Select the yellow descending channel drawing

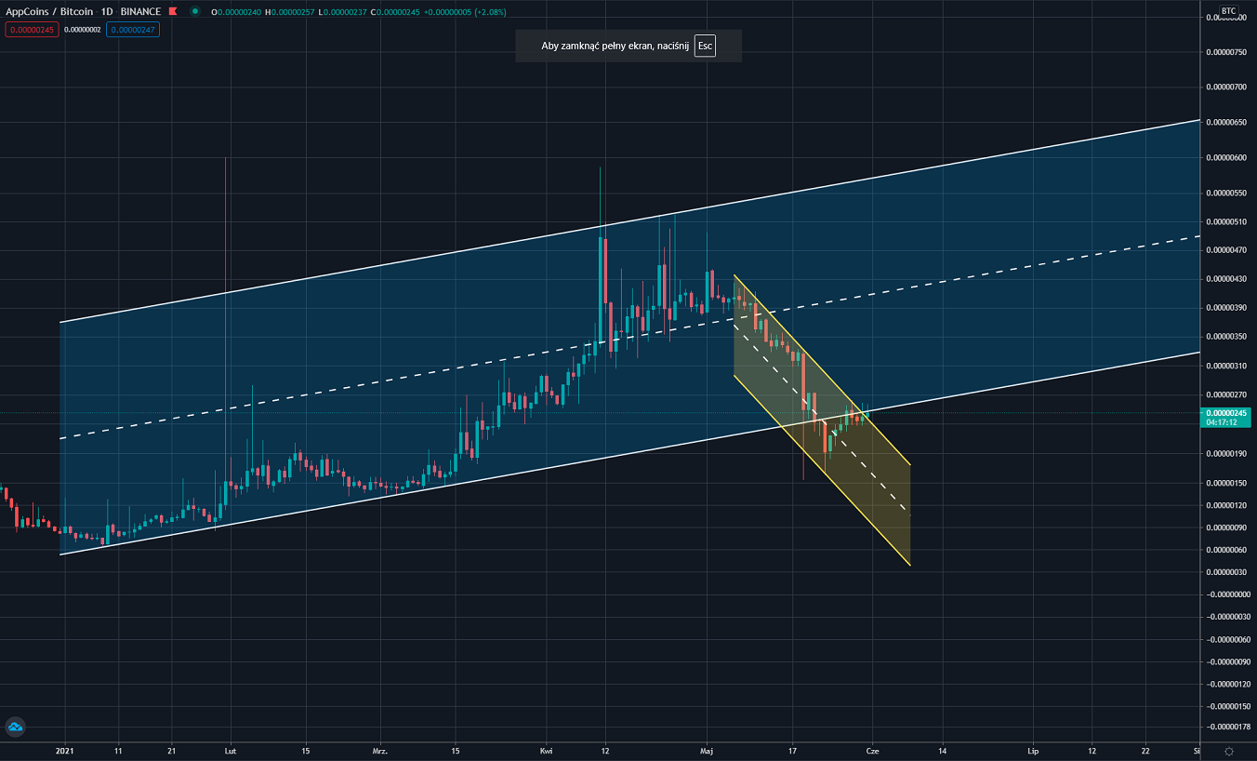[x=822, y=421]
